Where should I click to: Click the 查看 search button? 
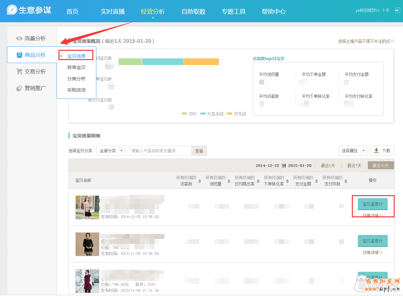pyautogui.click(x=199, y=150)
